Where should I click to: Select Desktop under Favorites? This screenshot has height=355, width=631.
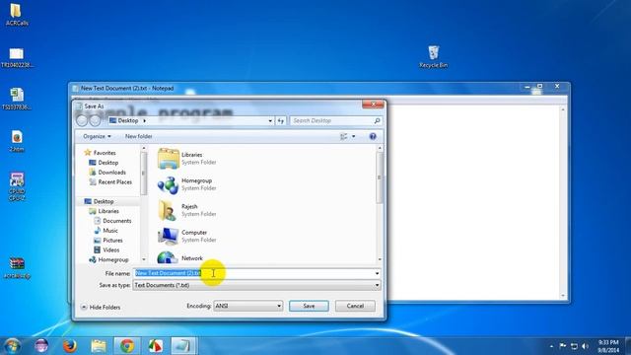104,163
